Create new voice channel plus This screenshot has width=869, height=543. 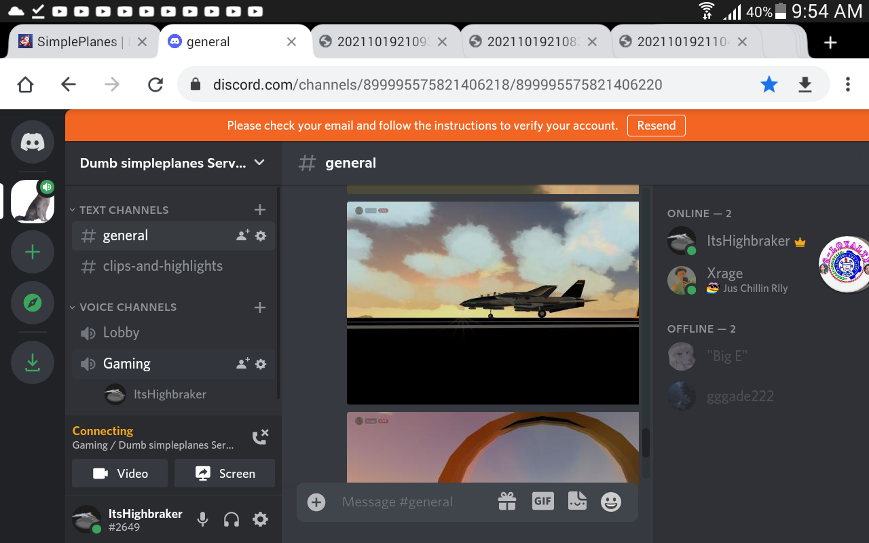259,307
